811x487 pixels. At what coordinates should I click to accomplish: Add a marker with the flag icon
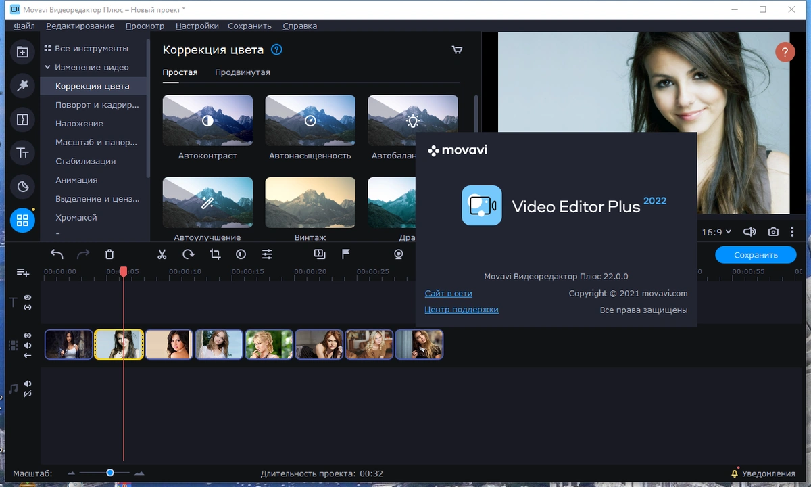pos(346,254)
